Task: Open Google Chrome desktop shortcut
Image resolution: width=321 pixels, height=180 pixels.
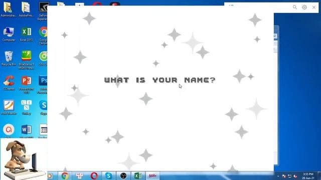Action: (x=43, y=35)
